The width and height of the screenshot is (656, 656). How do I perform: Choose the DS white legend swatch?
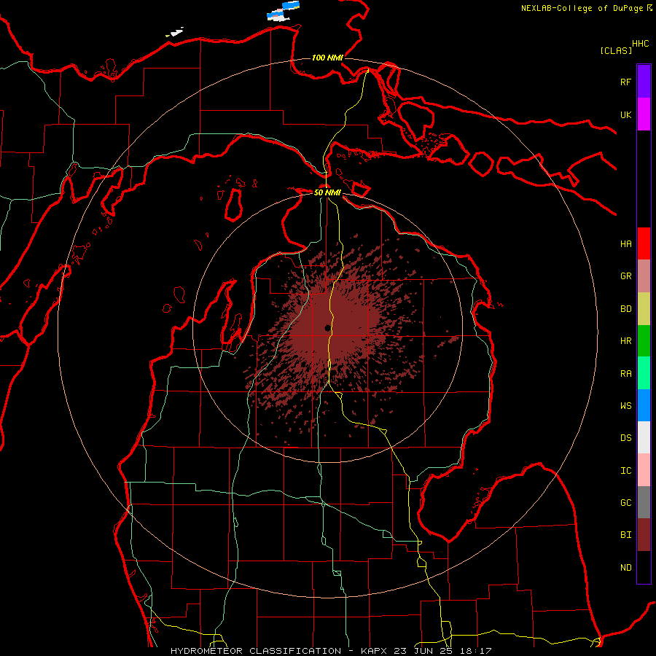644,437
